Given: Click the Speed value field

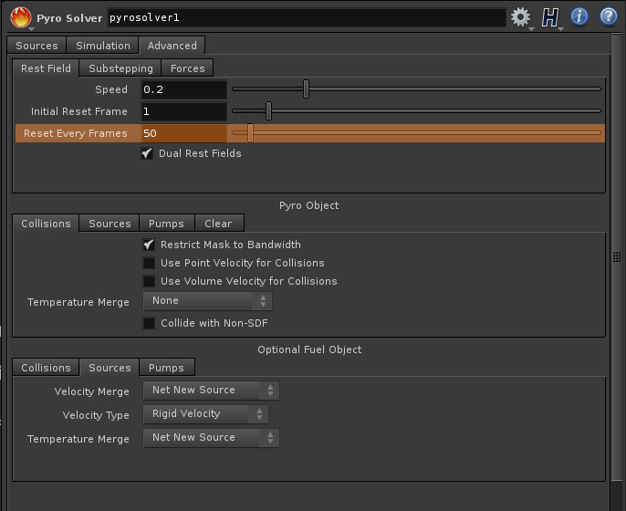Looking at the screenshot, I should (183, 89).
